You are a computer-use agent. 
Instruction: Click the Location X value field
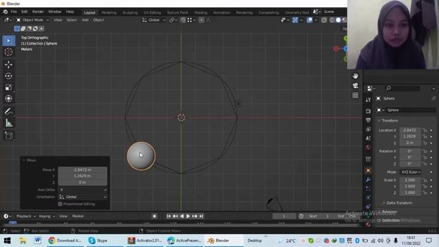pyautogui.click(x=410, y=130)
